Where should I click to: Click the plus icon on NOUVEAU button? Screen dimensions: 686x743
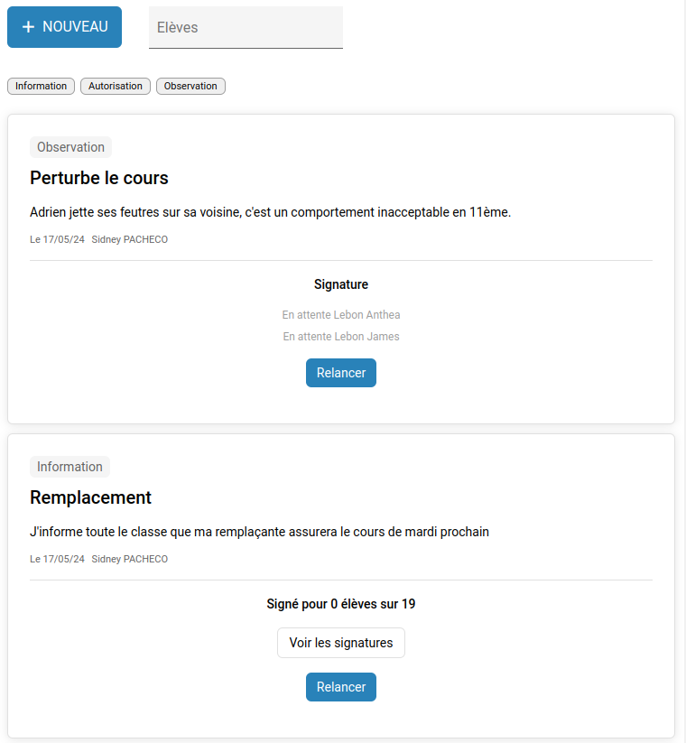[x=28, y=27]
